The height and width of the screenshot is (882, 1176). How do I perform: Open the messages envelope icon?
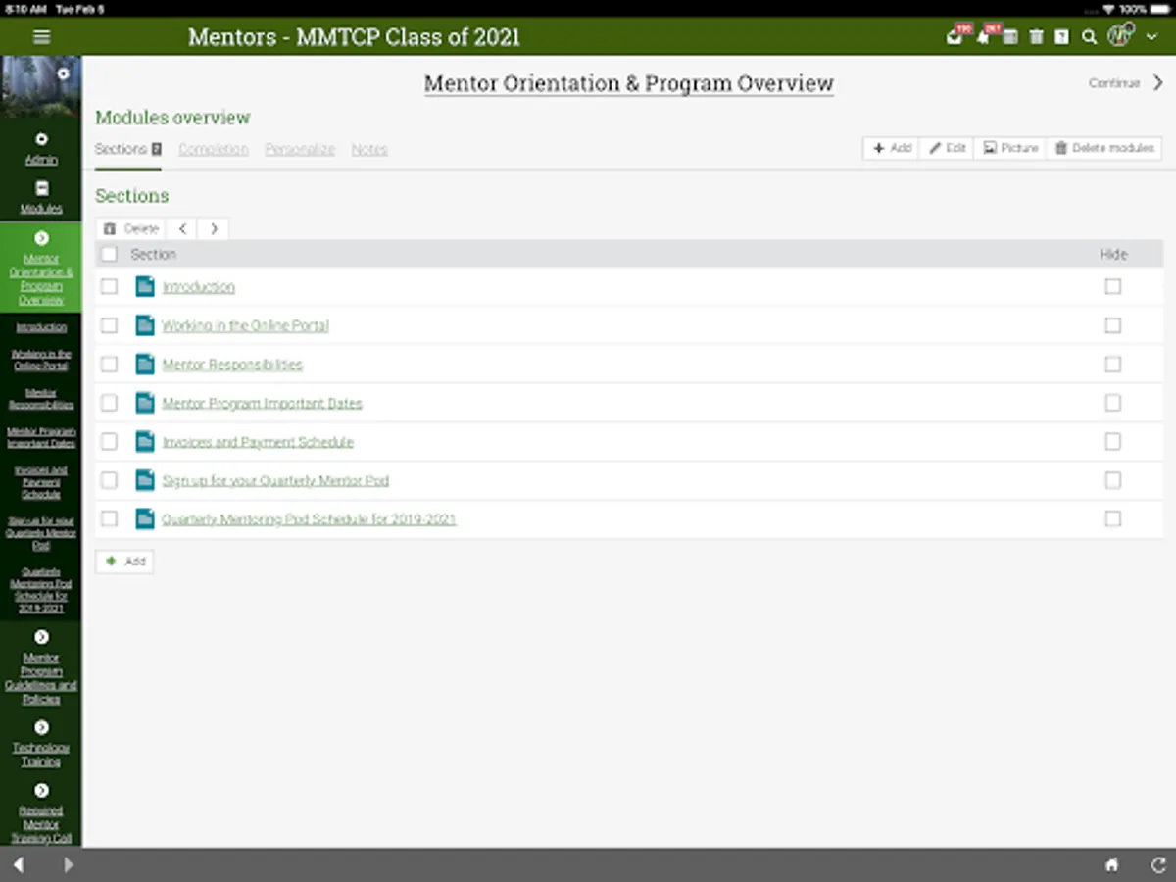[x=954, y=37]
